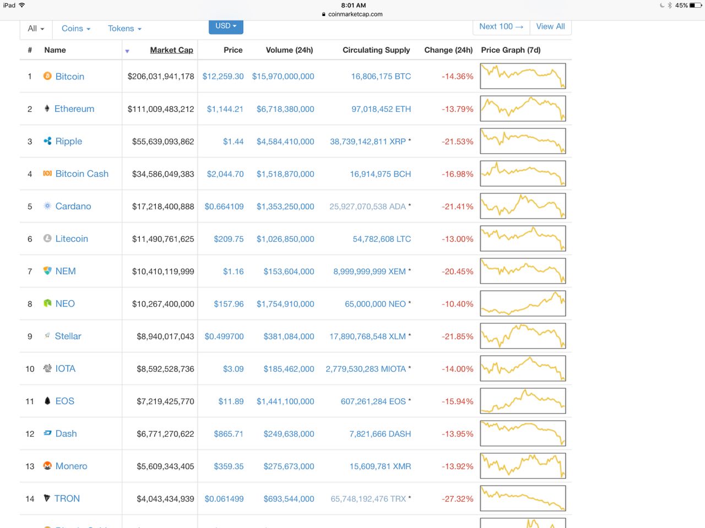Image resolution: width=705 pixels, height=528 pixels.
Task: Click Ethereum volume $6,718,380,000
Action: click(x=285, y=109)
